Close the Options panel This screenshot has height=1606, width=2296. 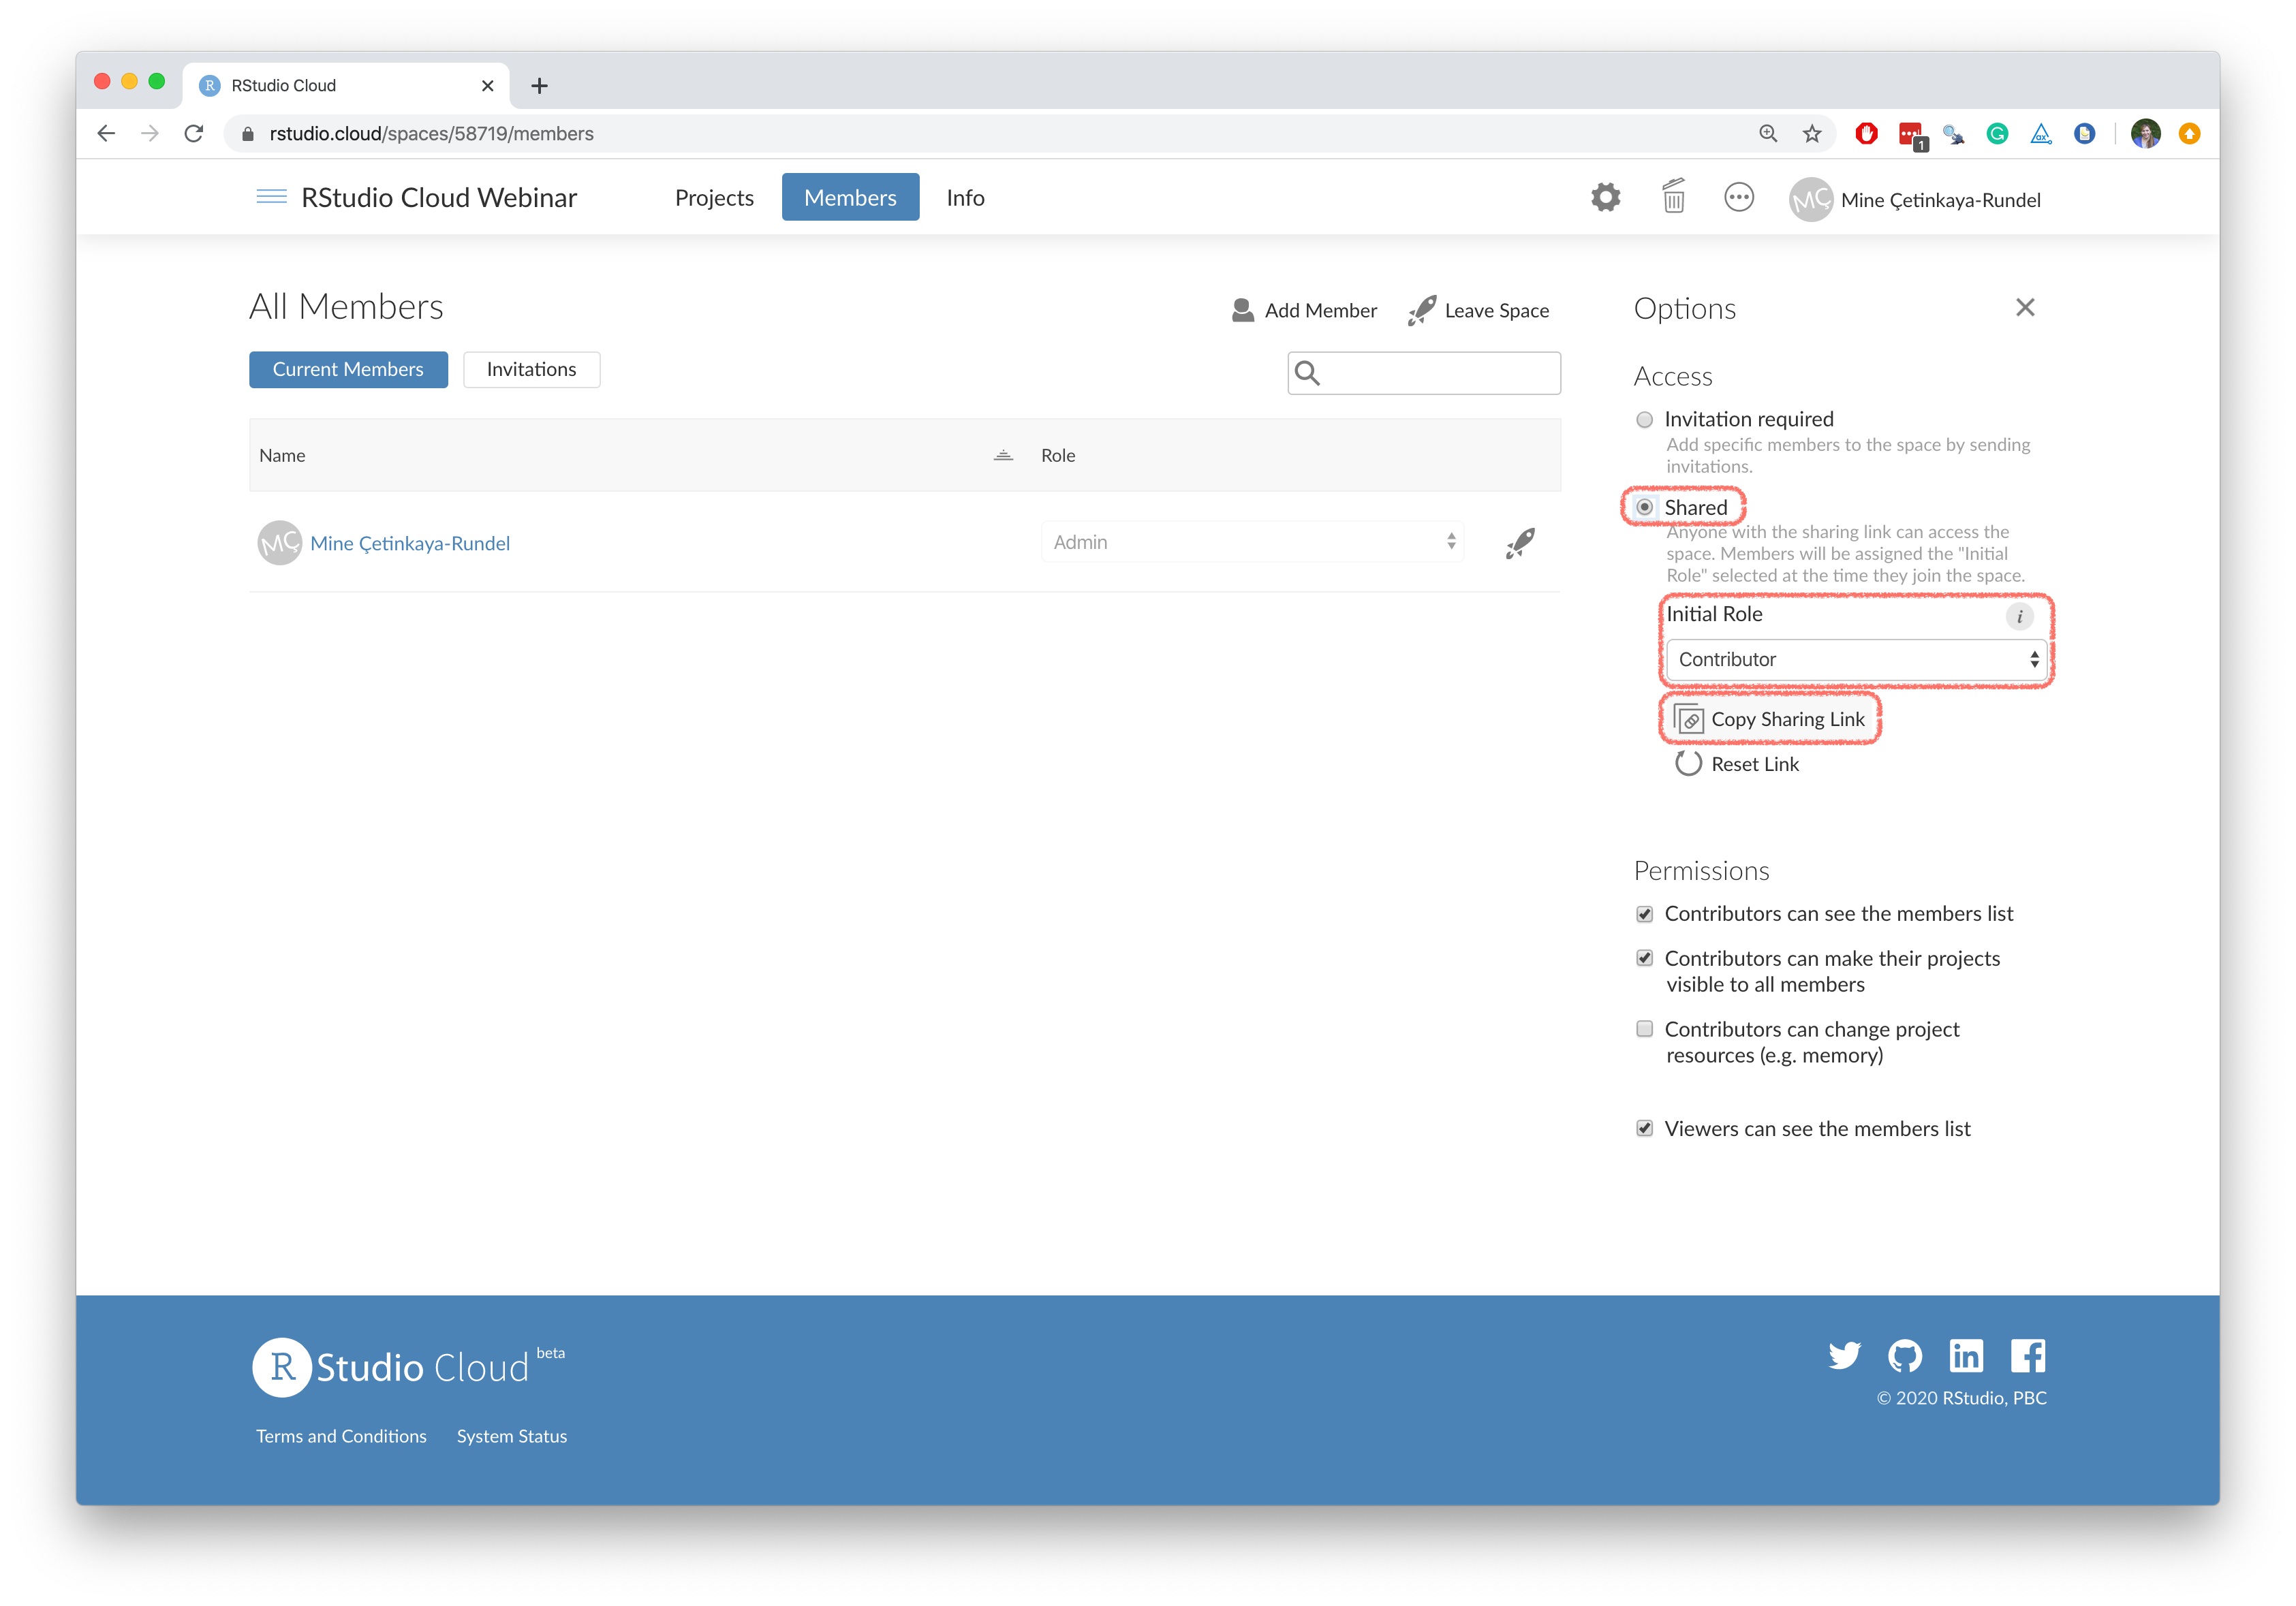2025,308
